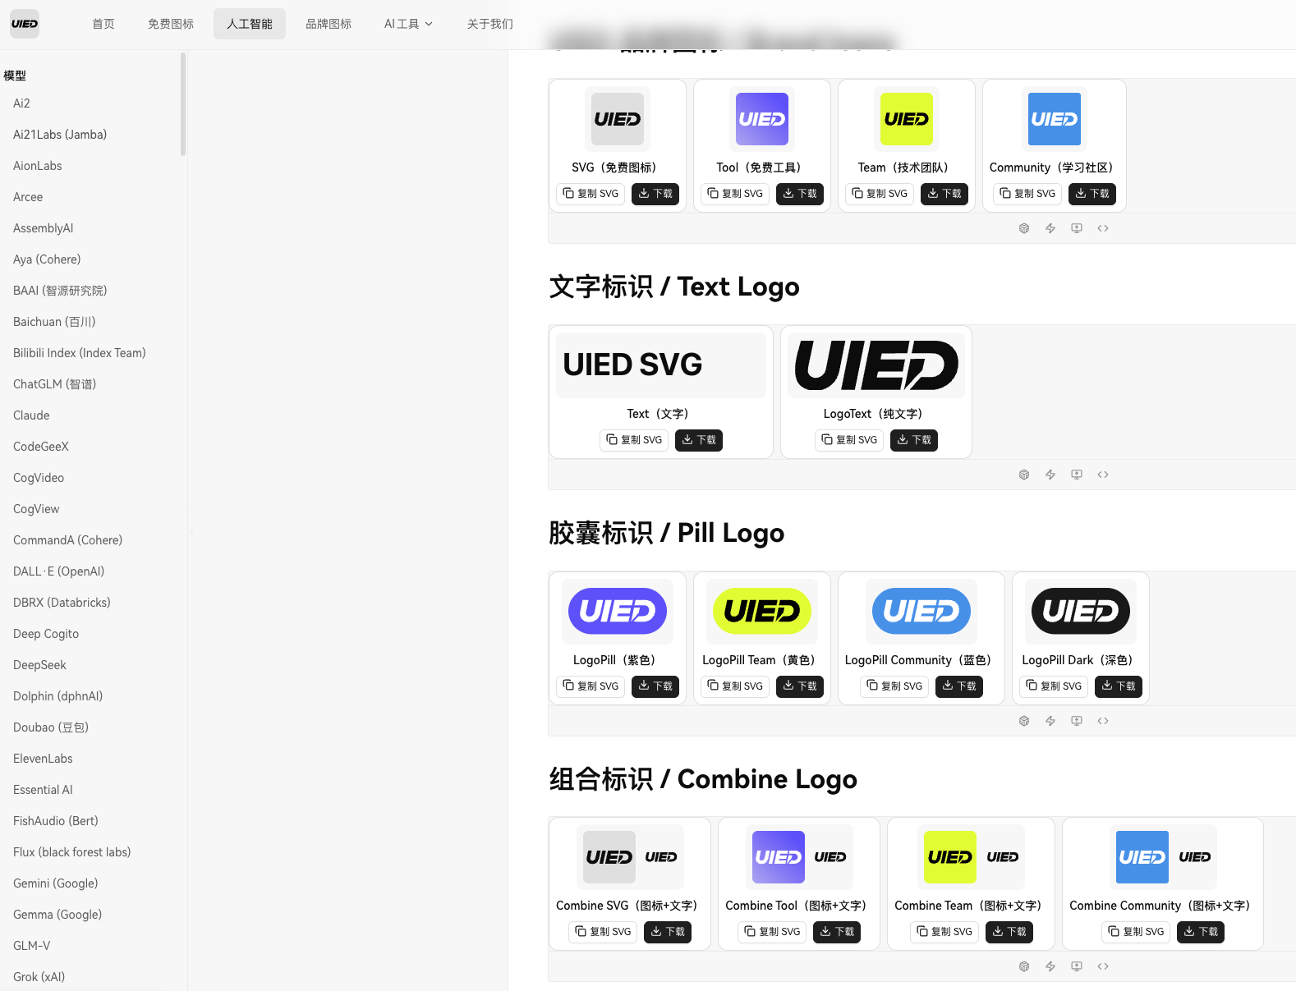This screenshot has width=1296, height=991.
Task: Click lightning StackBlitz icon under Pill Logo cards
Action: pyautogui.click(x=1050, y=721)
